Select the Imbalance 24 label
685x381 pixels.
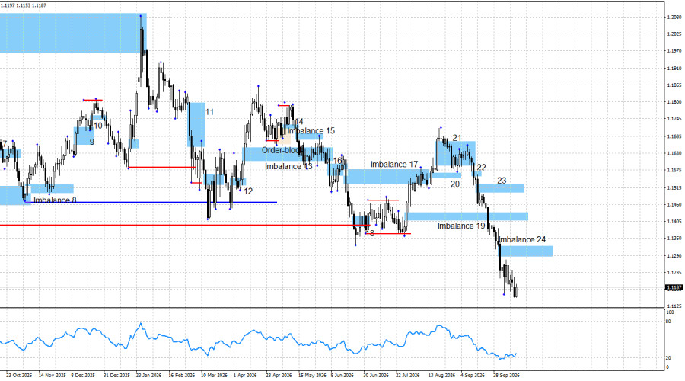[522, 240]
